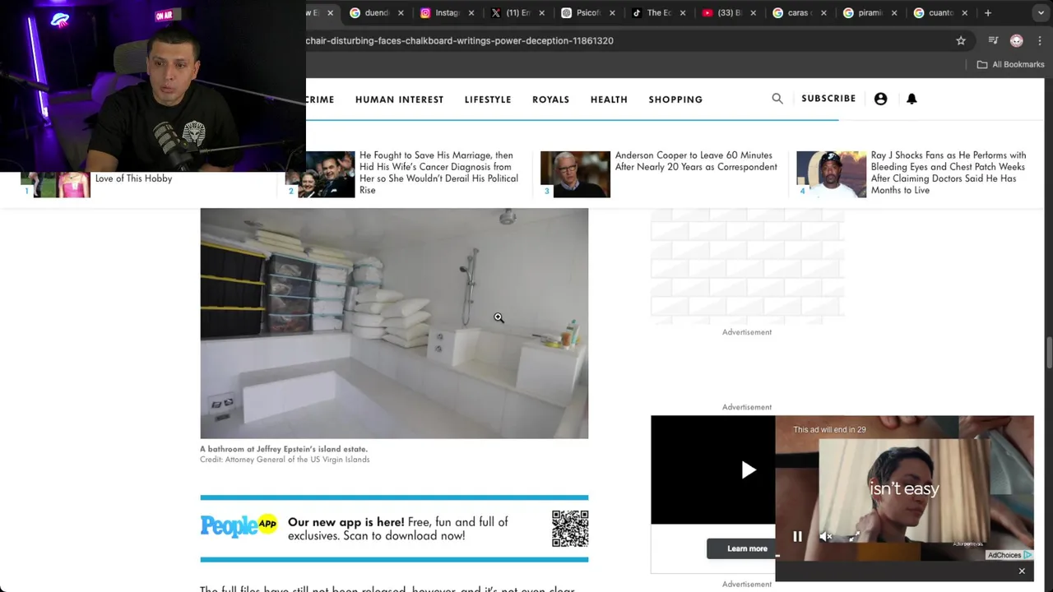Play the black sidebar video ad
1053x592 pixels.
pyautogui.click(x=748, y=470)
